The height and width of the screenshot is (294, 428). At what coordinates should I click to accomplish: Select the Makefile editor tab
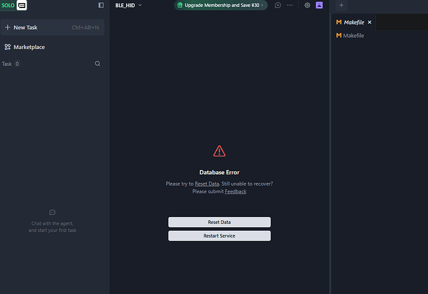354,22
